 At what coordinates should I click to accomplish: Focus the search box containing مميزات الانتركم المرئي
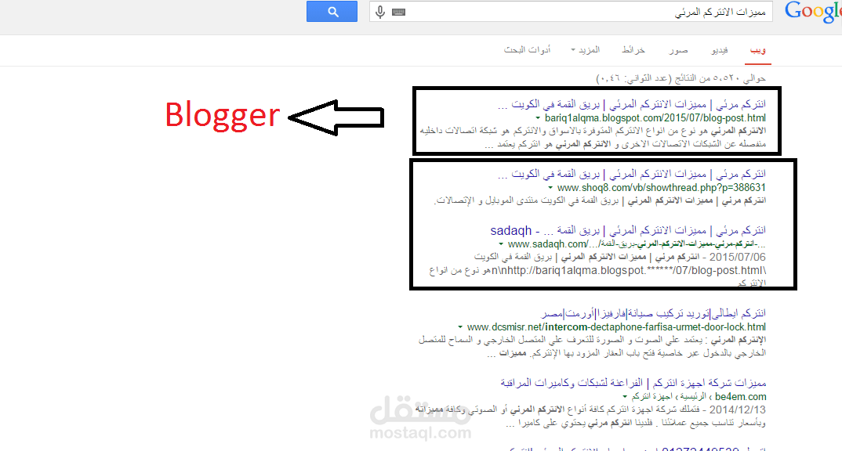pos(571,11)
